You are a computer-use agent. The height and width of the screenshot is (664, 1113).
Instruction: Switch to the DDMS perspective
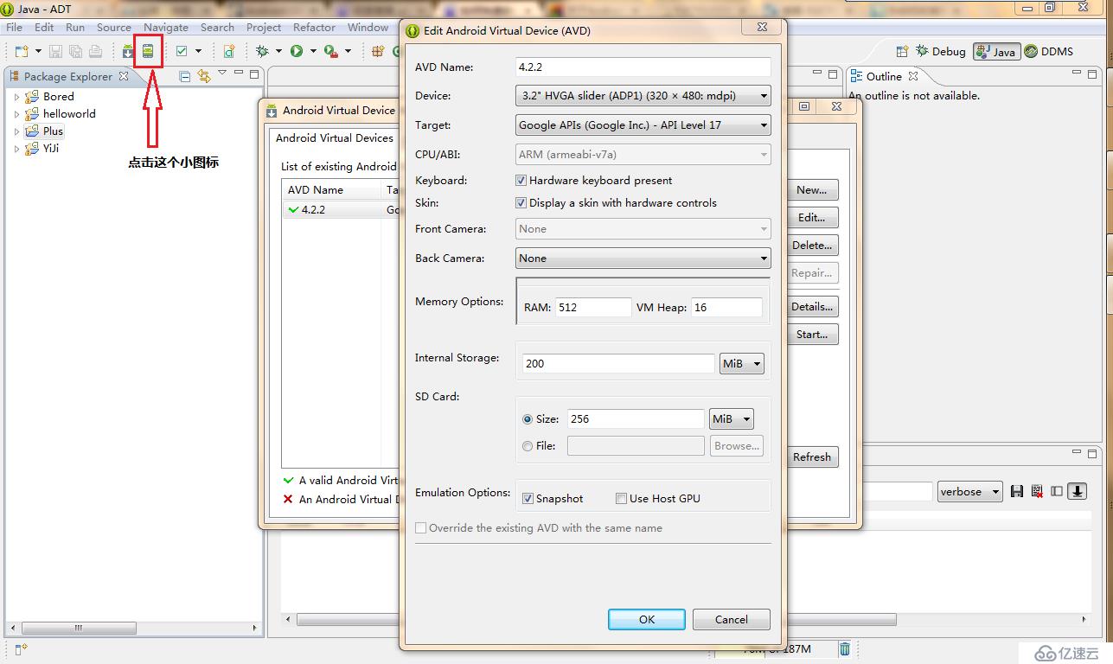[x=1048, y=52]
